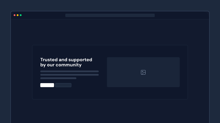Click empty page area above the card
This screenshot has width=220, height=123.
pyautogui.click(x=110, y=32)
